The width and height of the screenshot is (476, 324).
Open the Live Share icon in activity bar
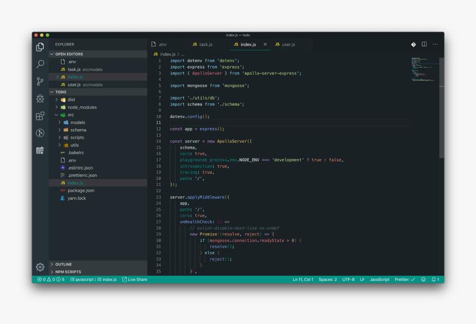[x=40, y=150]
